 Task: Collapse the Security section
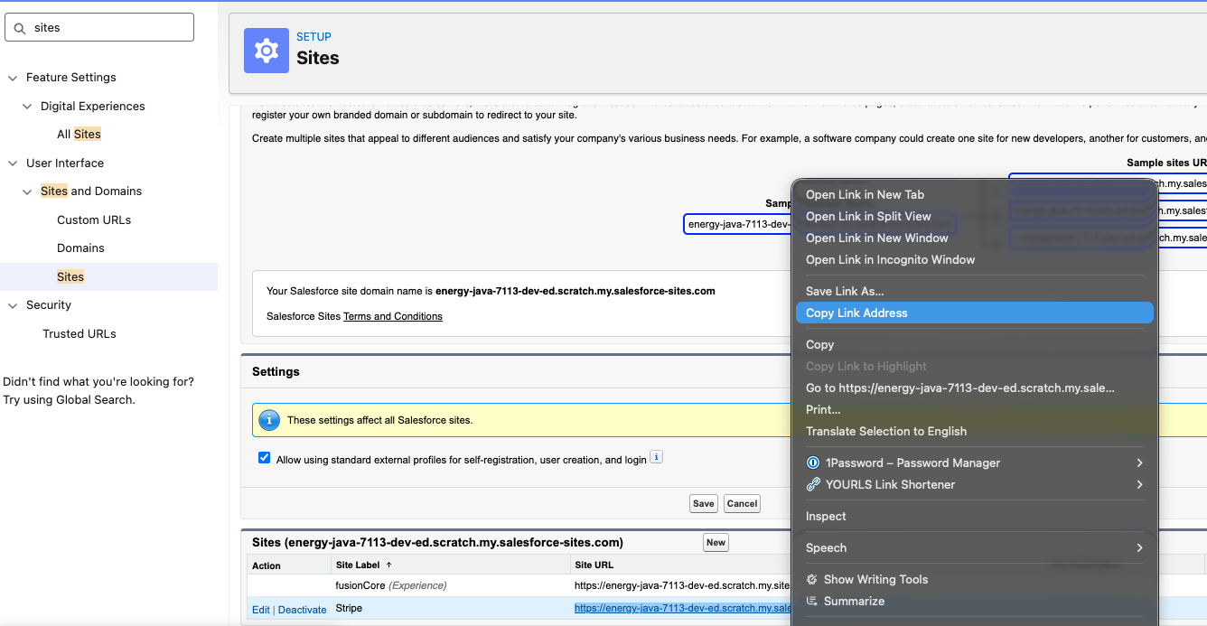coord(13,305)
